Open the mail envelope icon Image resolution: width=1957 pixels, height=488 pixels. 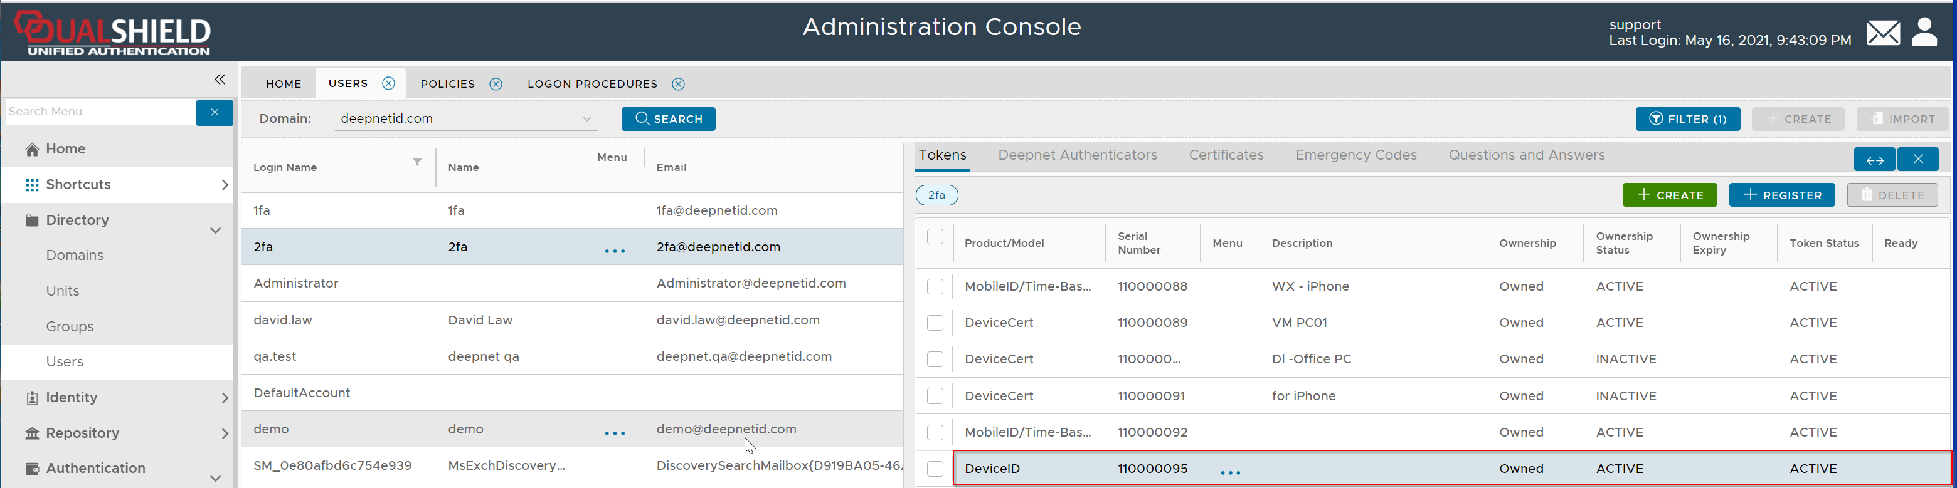click(1882, 33)
